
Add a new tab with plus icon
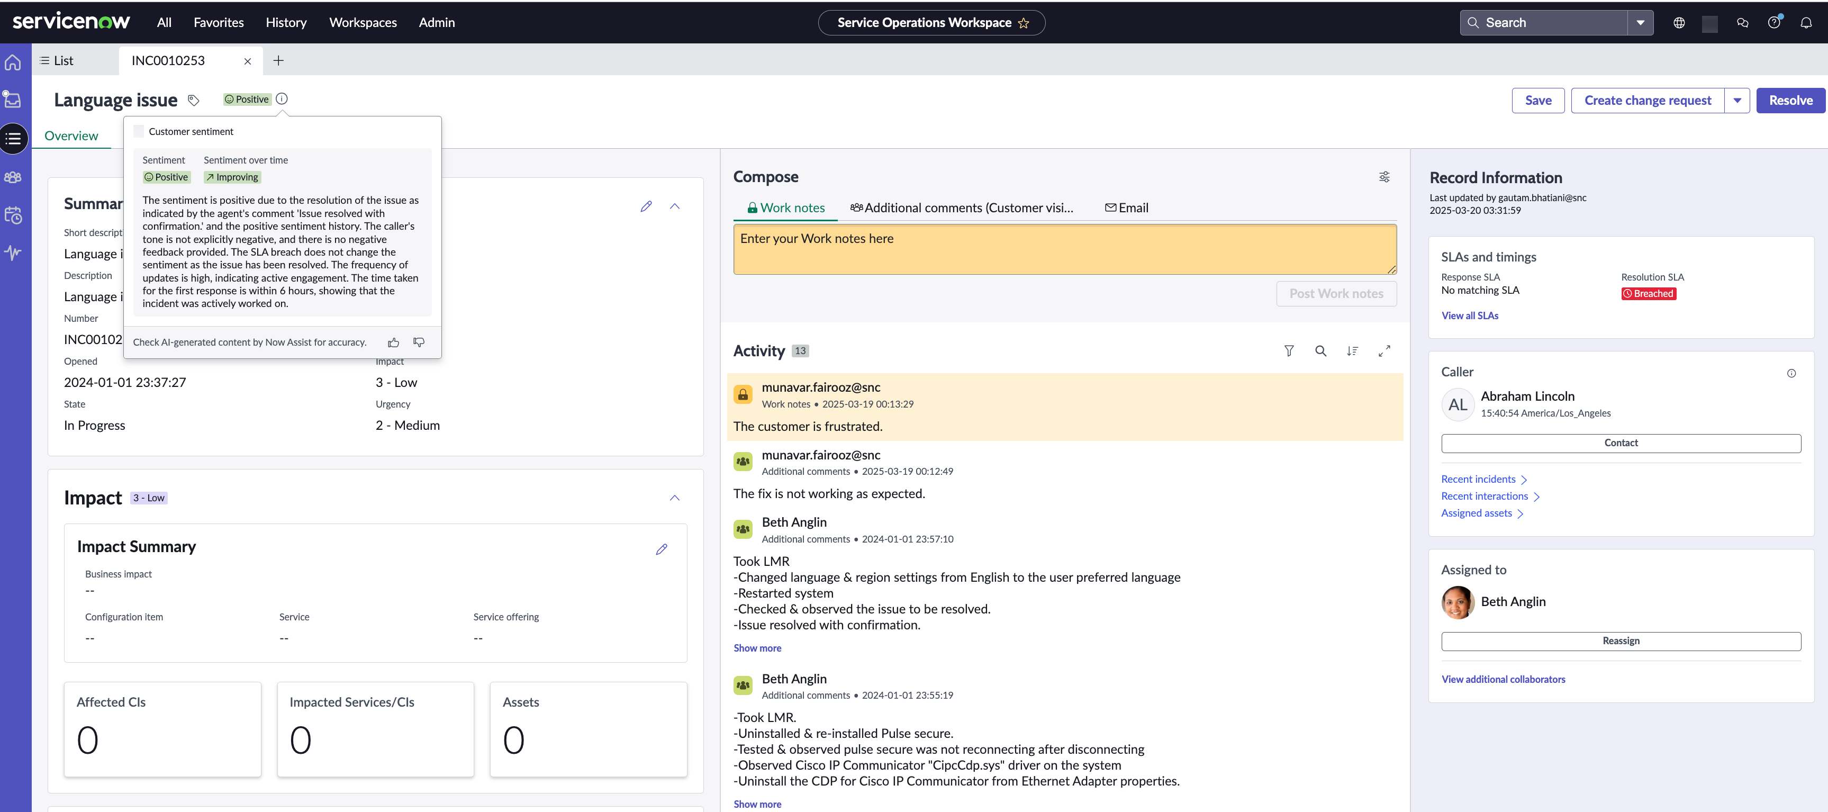click(x=278, y=60)
